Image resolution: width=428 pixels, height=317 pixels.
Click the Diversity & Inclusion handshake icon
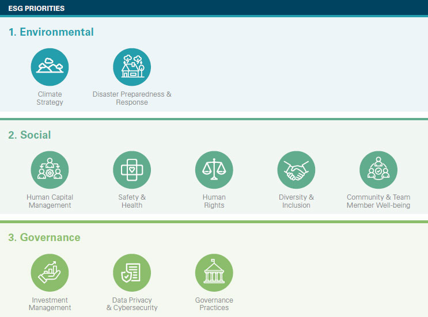click(x=296, y=170)
